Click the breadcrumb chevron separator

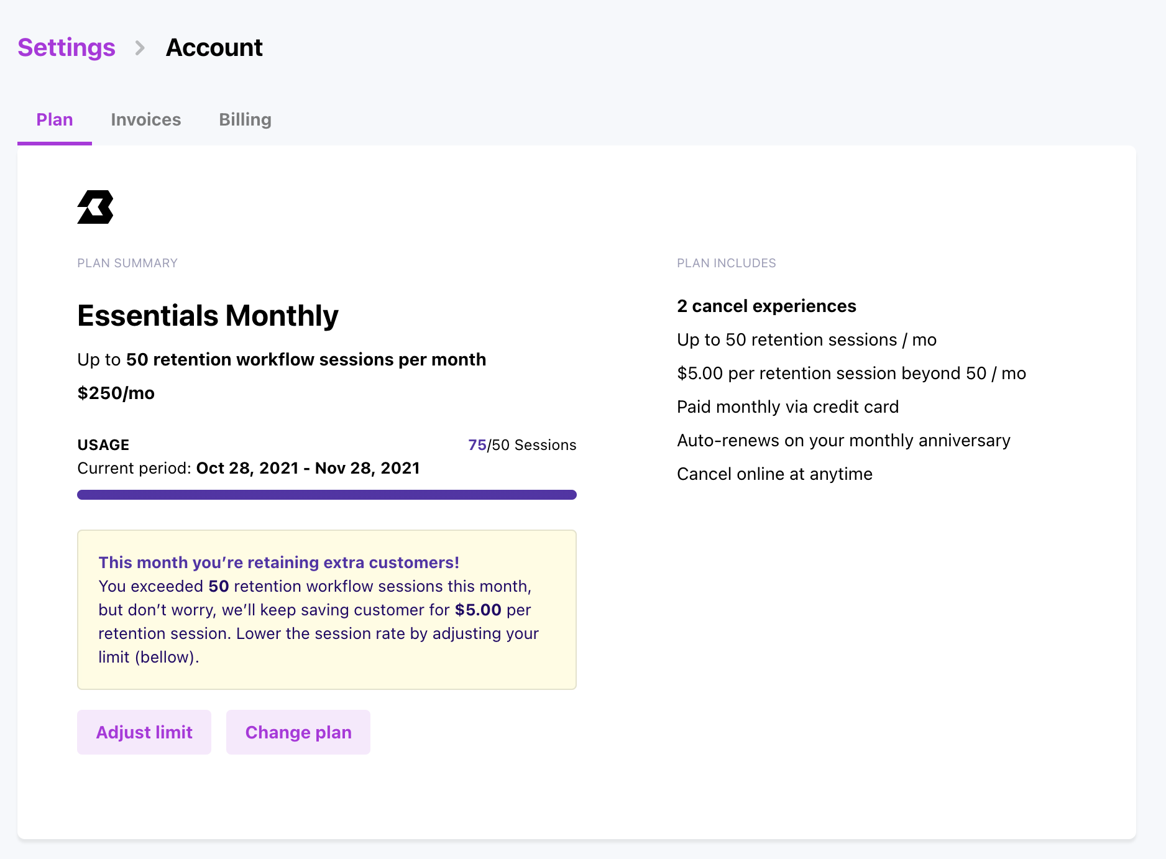tap(140, 48)
